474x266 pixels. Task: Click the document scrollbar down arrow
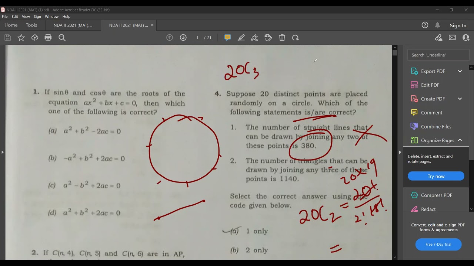point(395,257)
